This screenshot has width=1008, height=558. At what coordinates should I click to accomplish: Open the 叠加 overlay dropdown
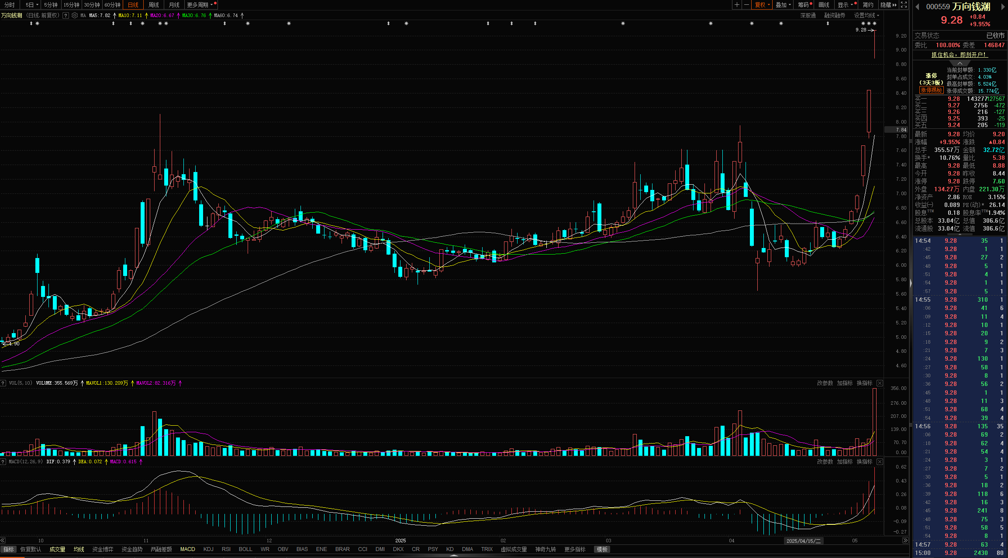783,5
